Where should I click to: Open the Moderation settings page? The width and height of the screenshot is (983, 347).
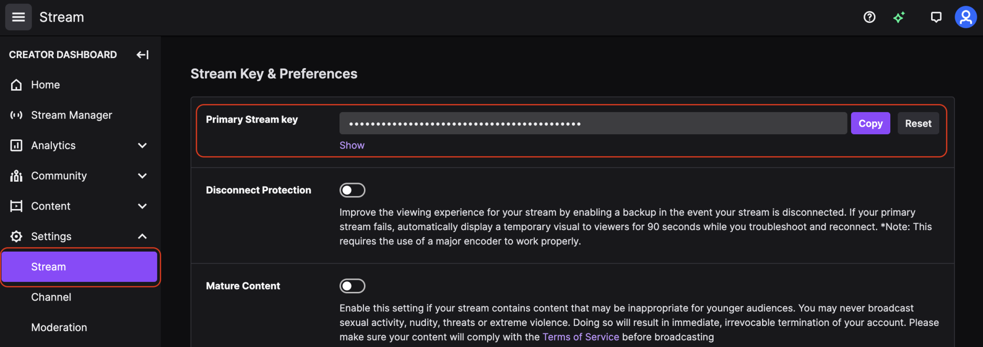tap(59, 327)
